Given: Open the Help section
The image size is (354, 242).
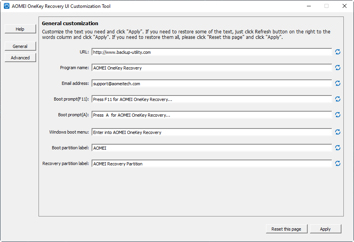Looking at the screenshot, I should coord(20,29).
